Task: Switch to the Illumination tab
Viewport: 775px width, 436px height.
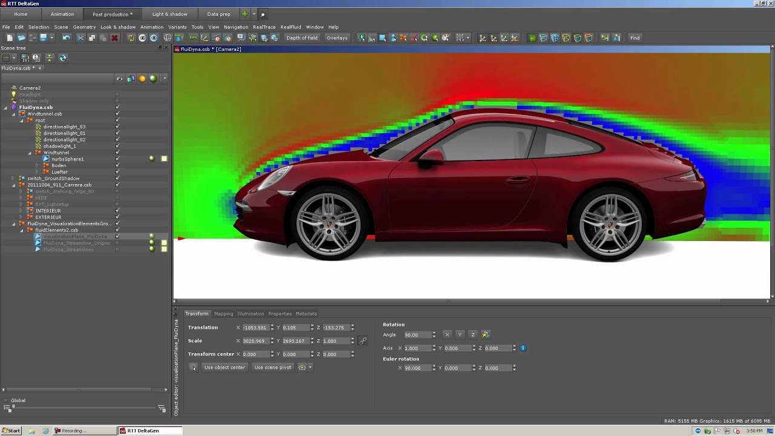Action: 250,314
